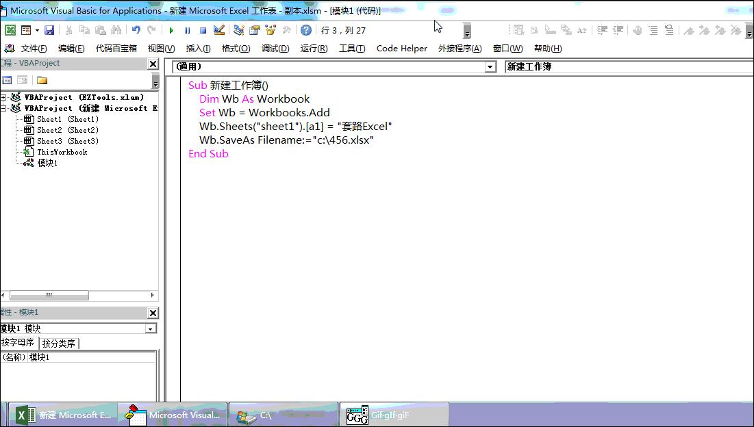Open the 模块1 模块 properties dropdown

[x=151, y=328]
